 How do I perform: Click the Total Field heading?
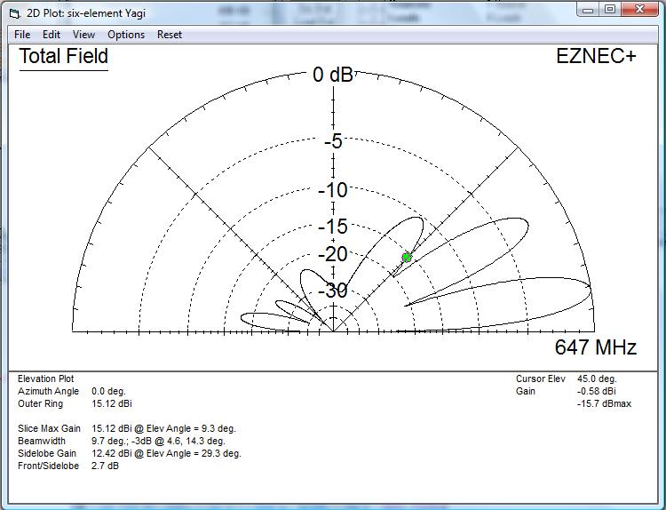coord(64,57)
